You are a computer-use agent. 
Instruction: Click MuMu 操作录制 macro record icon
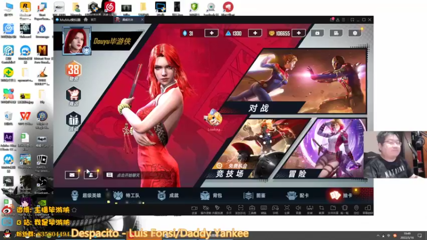click(x=206, y=209)
